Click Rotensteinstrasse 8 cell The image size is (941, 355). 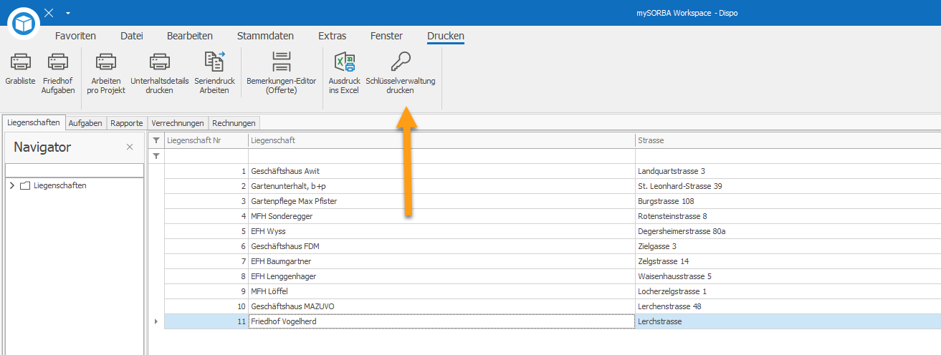[x=788, y=216]
